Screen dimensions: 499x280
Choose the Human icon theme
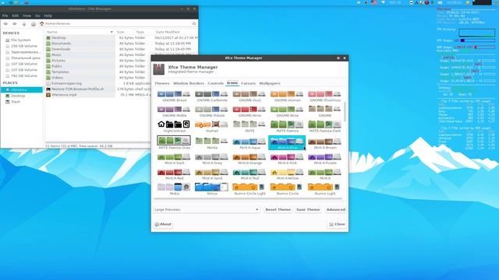point(211,126)
